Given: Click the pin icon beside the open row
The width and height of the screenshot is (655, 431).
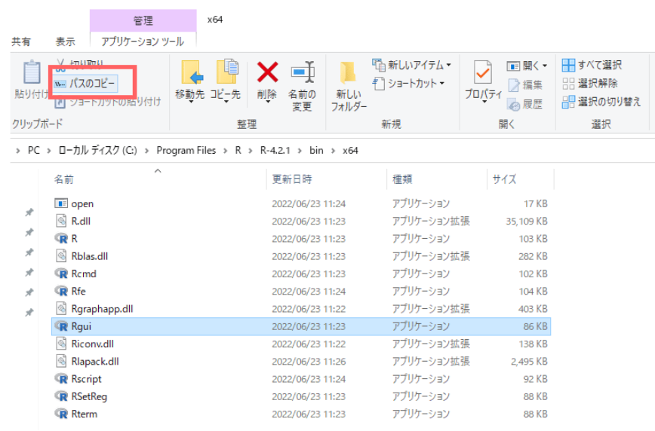Looking at the screenshot, I should tap(29, 212).
